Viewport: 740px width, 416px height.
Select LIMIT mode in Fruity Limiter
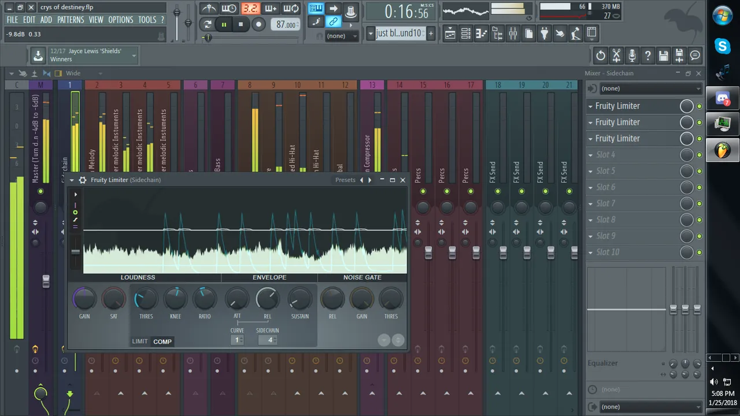point(140,341)
